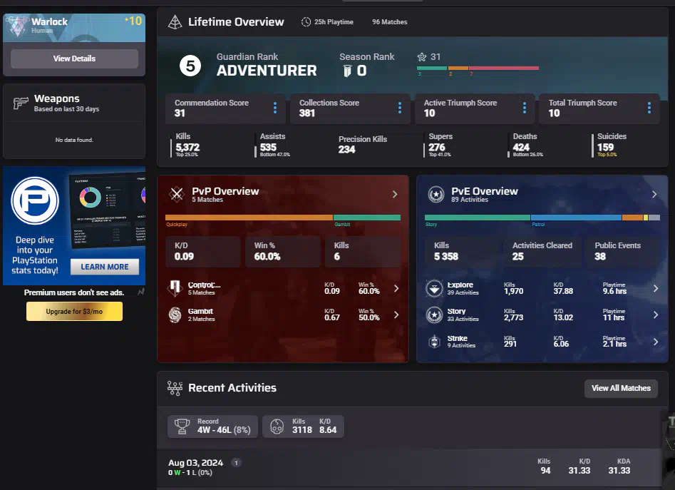Click the Gambit mode icon
This screenshot has width=675, height=490.
click(x=175, y=315)
